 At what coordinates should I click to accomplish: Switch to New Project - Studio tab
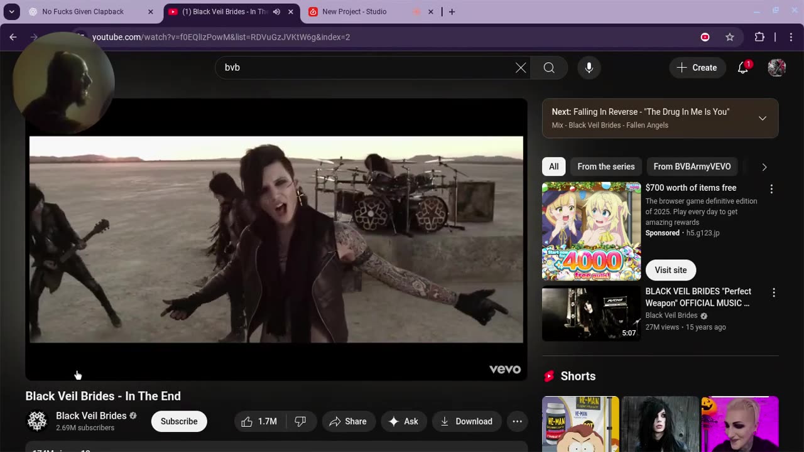pyautogui.click(x=354, y=11)
